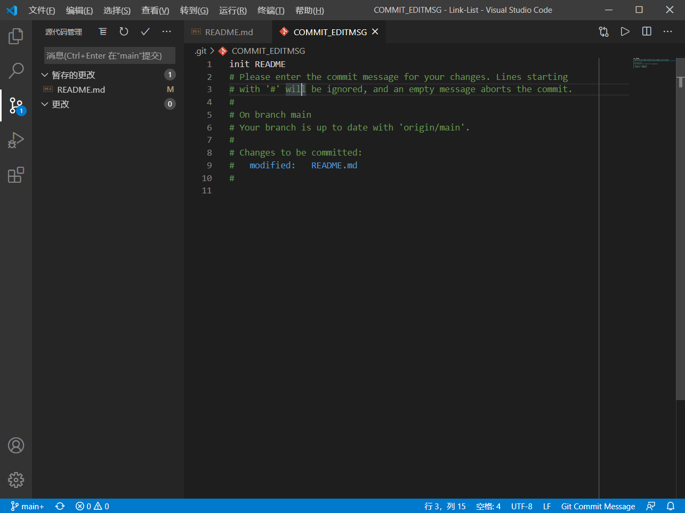685x513 pixels.
Task: Open Source Control view in activity bar
Action: point(16,105)
